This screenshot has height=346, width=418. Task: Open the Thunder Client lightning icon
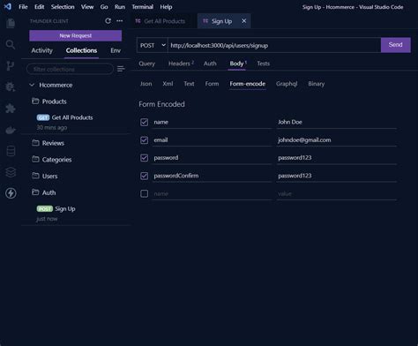(x=11, y=193)
